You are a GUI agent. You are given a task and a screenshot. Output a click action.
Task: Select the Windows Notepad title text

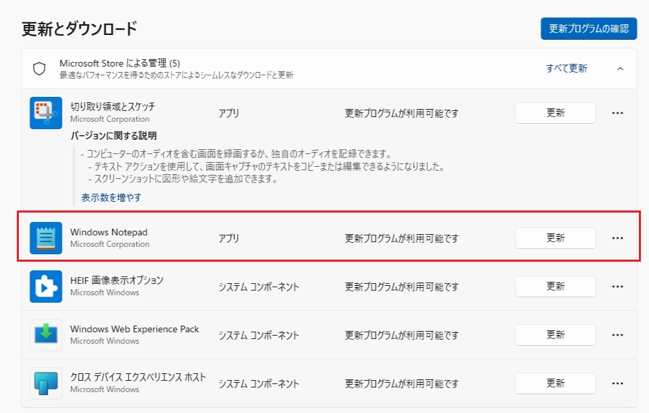pos(109,232)
